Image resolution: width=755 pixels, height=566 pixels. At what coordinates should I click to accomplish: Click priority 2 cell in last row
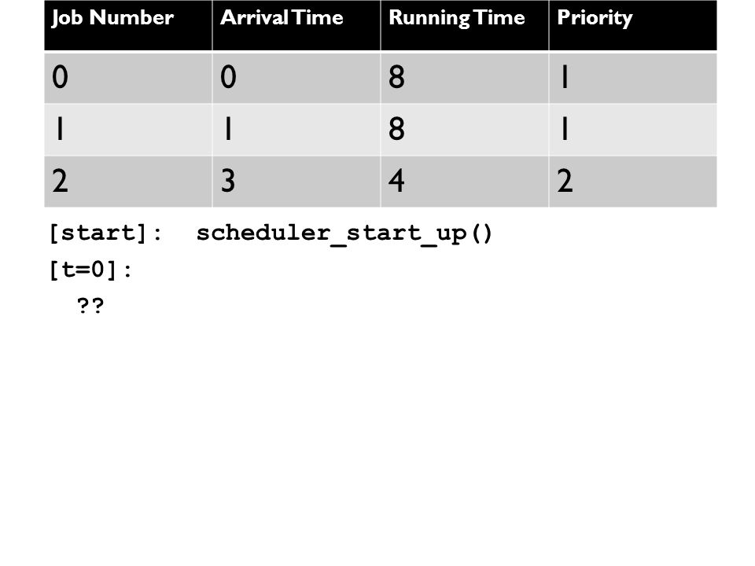(632, 182)
